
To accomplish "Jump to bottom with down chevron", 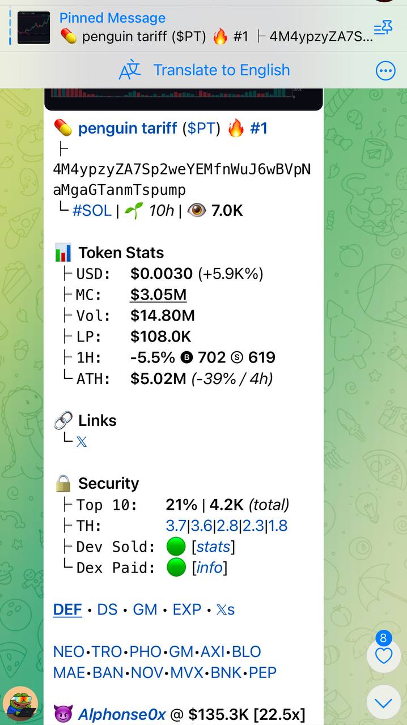I will pos(384,703).
